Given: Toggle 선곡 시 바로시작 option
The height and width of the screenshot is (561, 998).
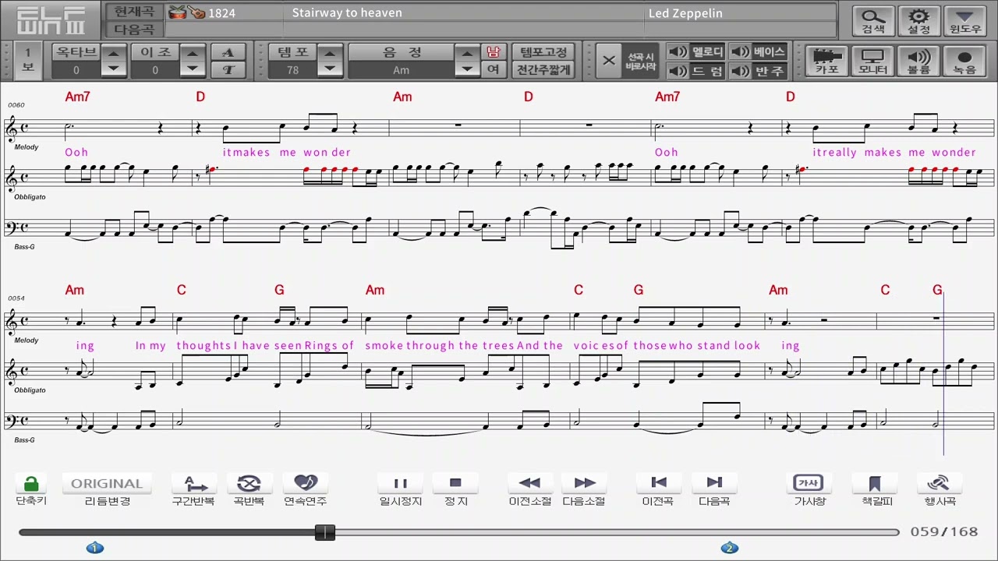Looking at the screenshot, I should (641, 62).
